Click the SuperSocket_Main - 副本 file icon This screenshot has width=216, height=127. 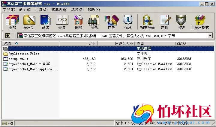coord(5,64)
